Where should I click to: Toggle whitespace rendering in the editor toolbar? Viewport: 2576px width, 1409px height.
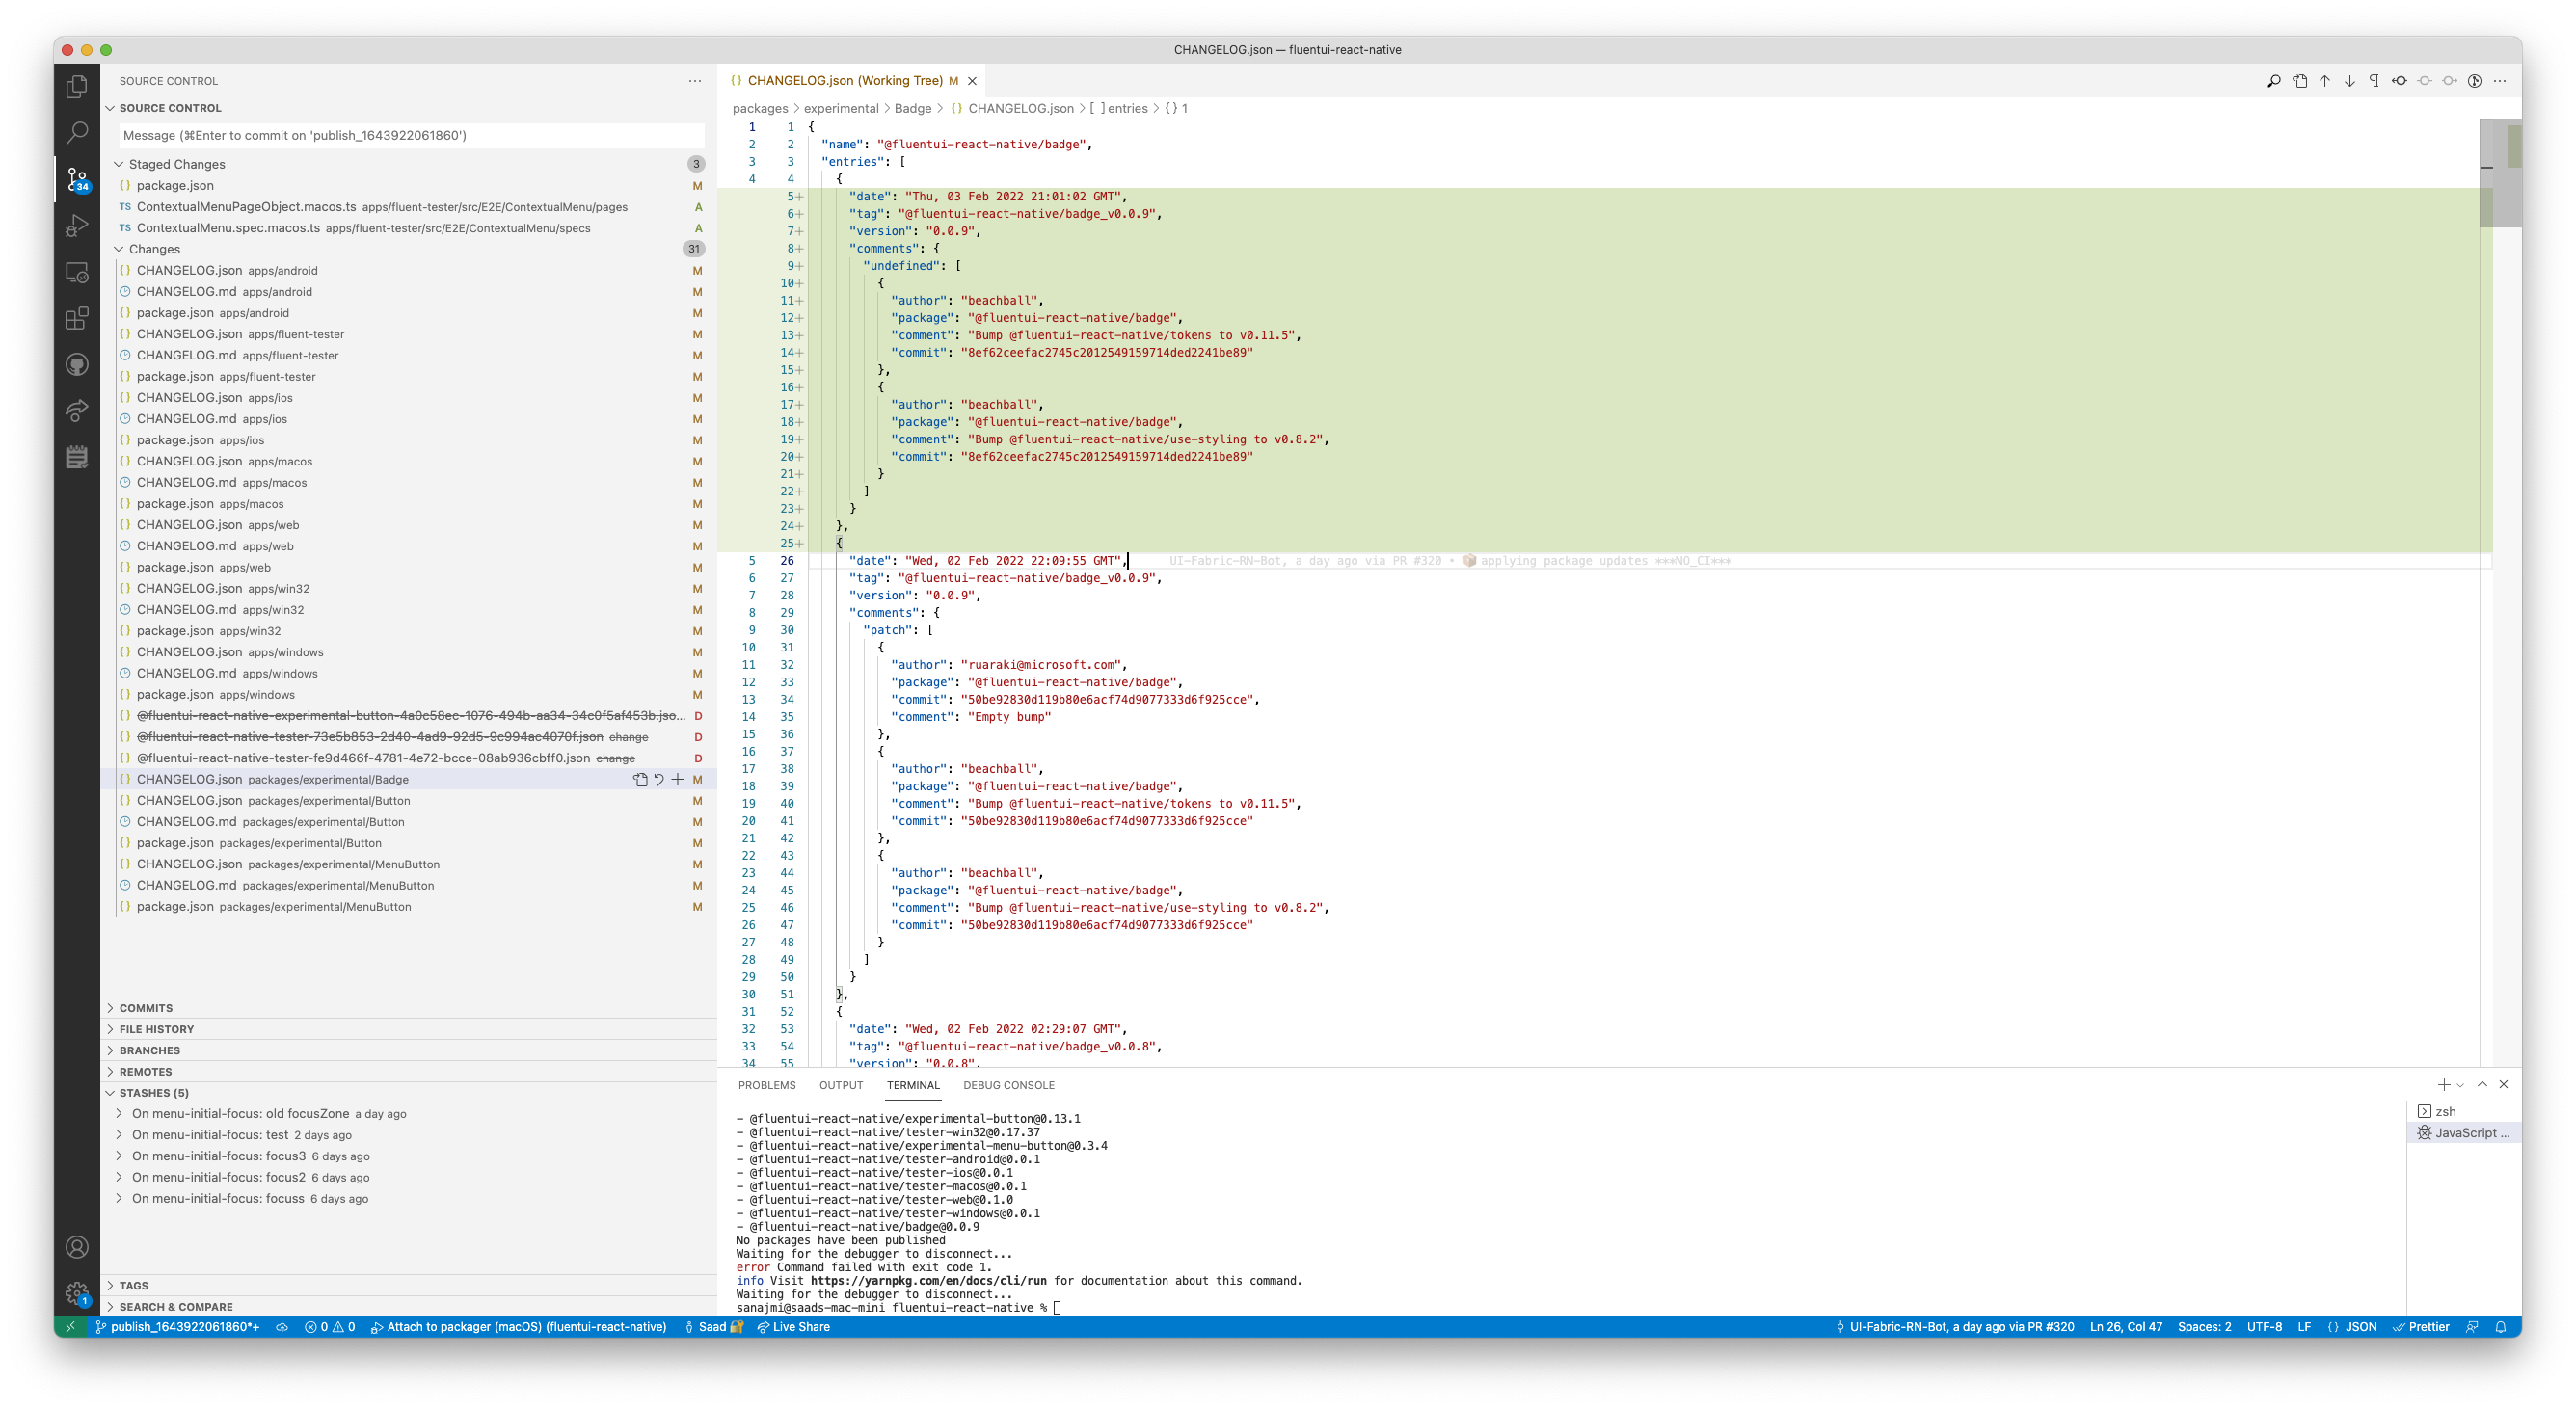pos(2374,80)
